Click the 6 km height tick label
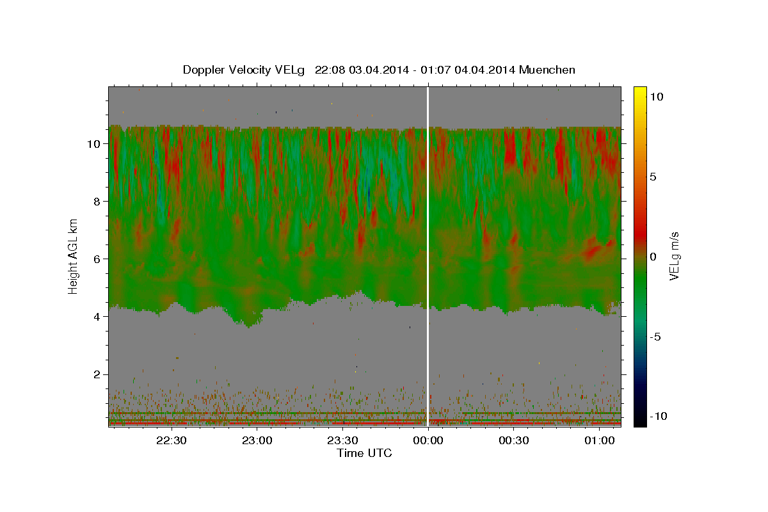The image size is (768, 512). coord(98,259)
